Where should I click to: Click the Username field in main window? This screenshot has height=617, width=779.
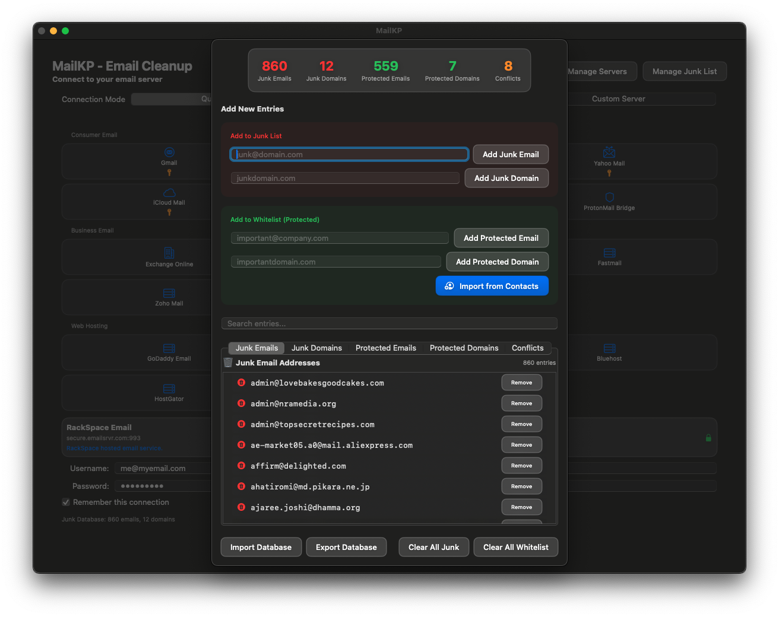click(163, 468)
